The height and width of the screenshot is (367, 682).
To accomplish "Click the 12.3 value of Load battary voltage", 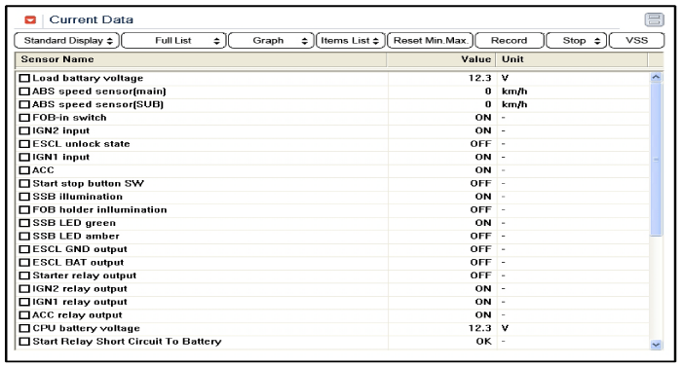I will (479, 78).
